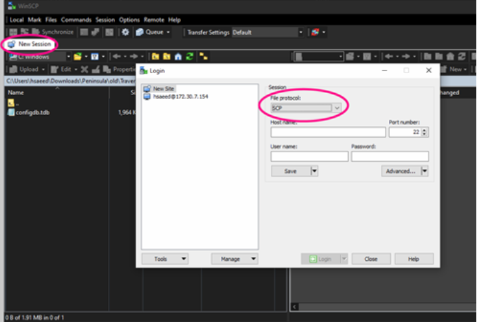Expand the Advanced button dropdown arrow

click(425, 171)
